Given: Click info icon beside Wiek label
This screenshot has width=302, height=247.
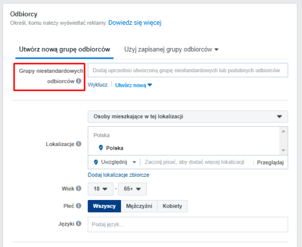Looking at the screenshot, I should (78, 188).
